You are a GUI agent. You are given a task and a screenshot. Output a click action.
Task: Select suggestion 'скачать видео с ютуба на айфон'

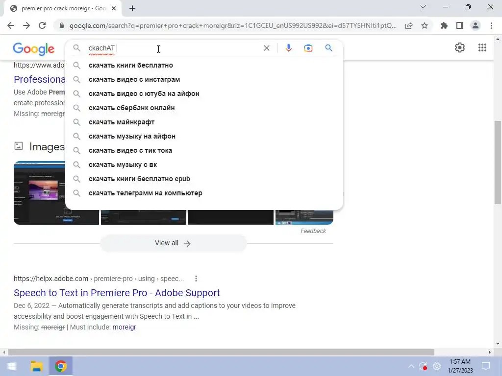204,94
